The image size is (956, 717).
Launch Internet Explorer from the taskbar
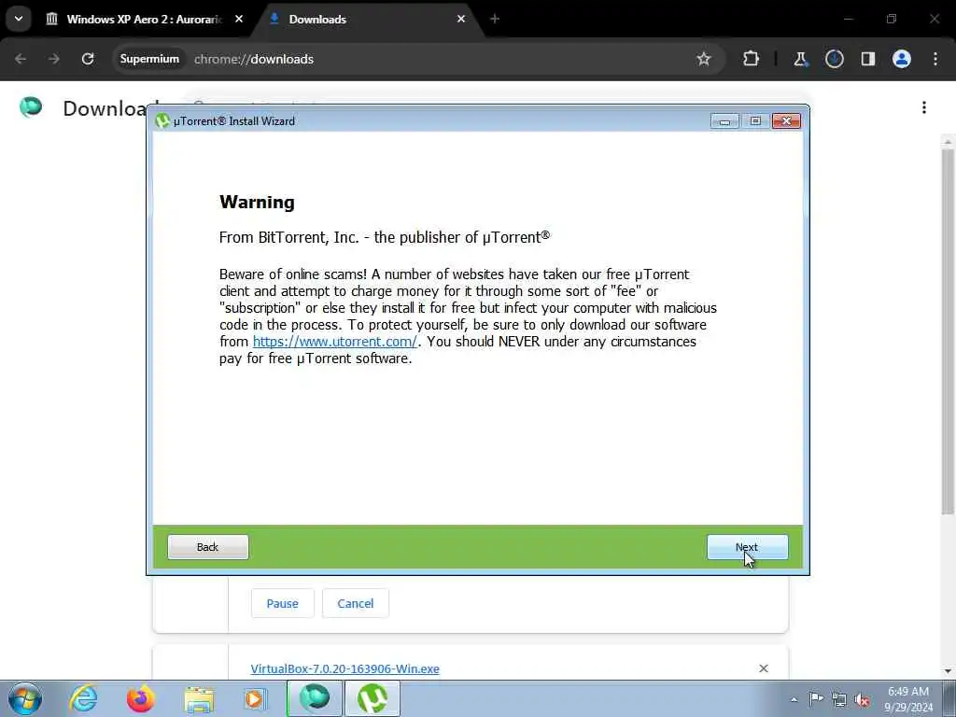click(83, 698)
